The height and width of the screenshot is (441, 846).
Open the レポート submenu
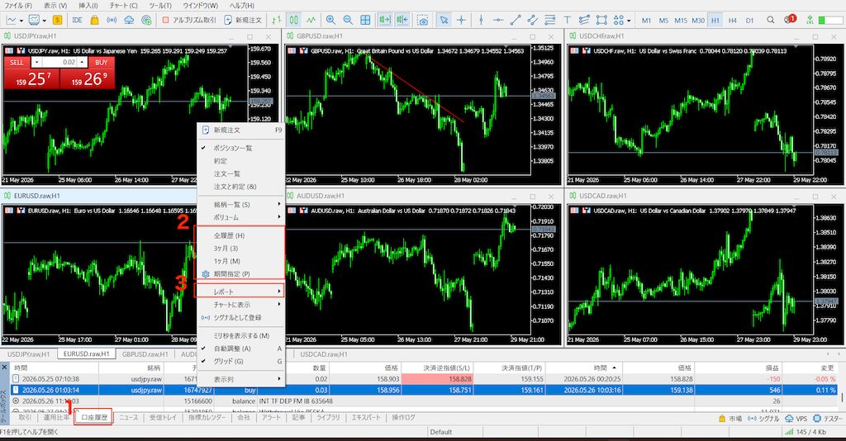click(x=240, y=292)
